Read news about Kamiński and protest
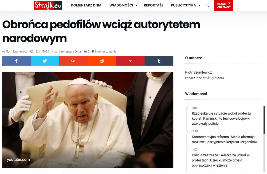This screenshot has width=267, height=174. (221, 118)
